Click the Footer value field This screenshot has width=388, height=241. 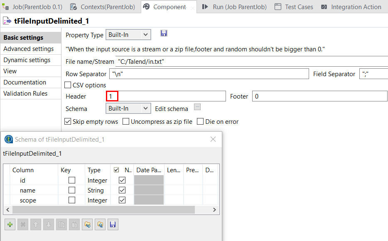point(320,96)
